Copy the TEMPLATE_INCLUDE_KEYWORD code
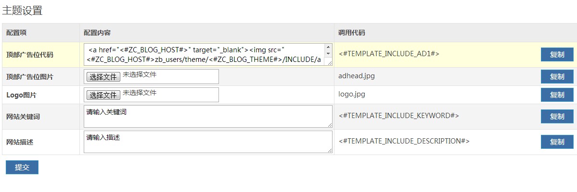 pyautogui.click(x=557, y=116)
